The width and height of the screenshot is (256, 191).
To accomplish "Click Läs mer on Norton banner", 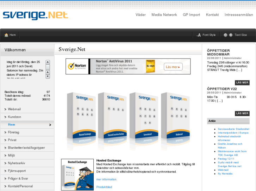I will pos(173,67).
